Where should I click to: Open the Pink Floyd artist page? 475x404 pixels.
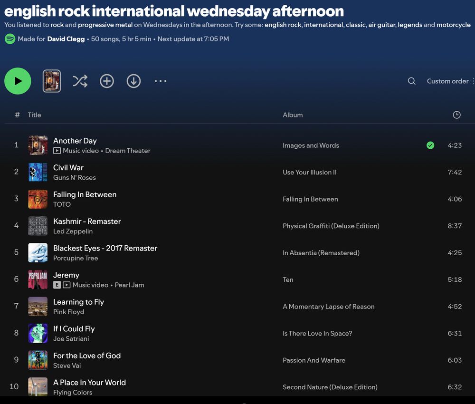coord(69,312)
